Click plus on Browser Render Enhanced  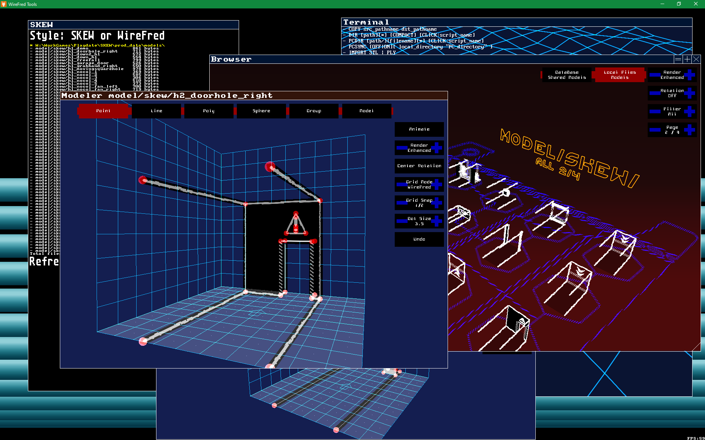tap(690, 75)
